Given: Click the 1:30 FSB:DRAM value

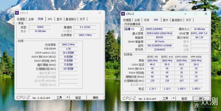Looking at the screenshot, I should (68, 49).
